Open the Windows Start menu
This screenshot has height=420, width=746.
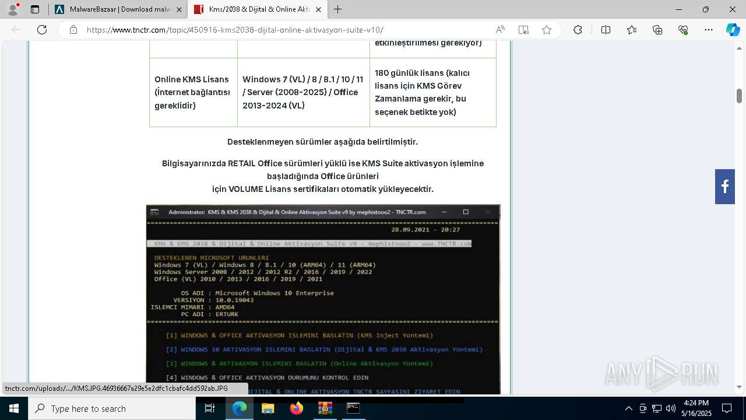[13, 408]
